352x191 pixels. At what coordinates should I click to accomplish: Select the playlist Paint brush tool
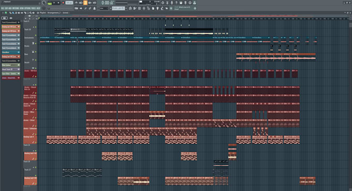[x=13, y=13]
